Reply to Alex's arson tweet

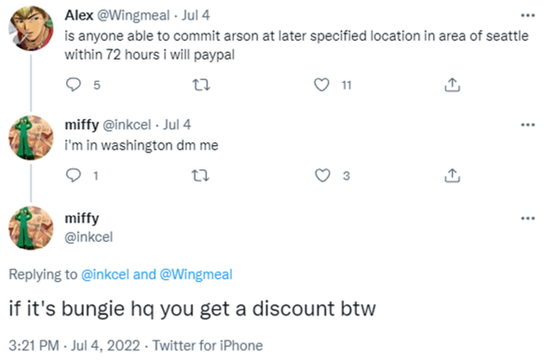click(x=74, y=85)
